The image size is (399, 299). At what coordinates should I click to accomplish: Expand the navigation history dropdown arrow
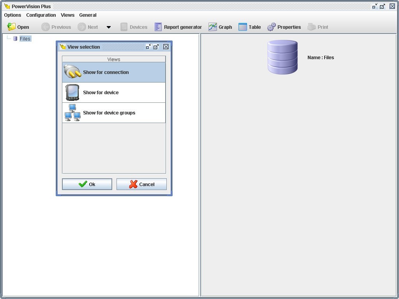(x=109, y=27)
